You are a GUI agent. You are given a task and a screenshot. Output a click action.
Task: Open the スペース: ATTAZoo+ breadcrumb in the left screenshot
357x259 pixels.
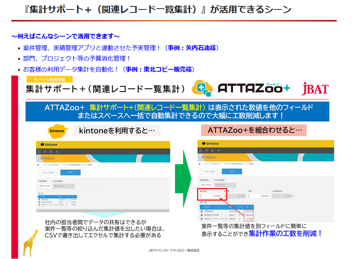coord(51,165)
